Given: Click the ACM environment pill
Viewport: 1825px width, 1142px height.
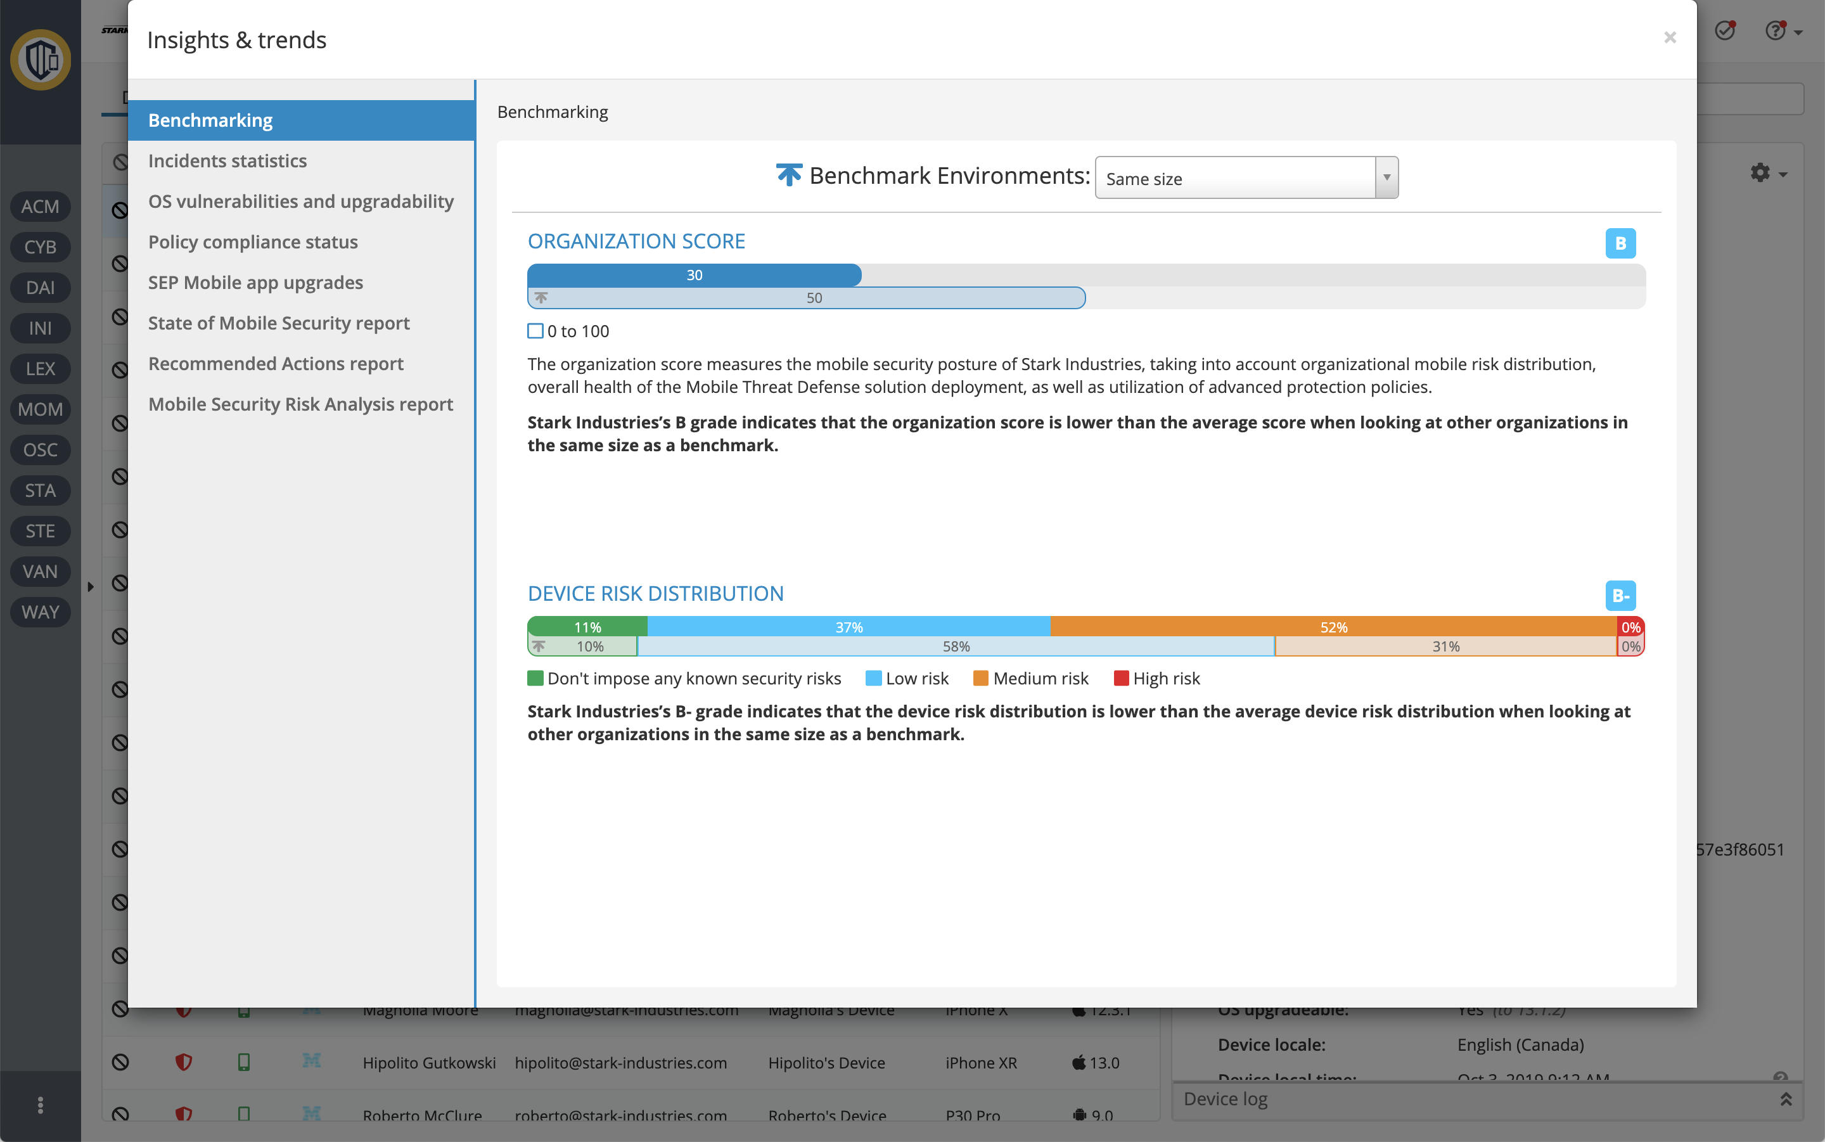Looking at the screenshot, I should (40, 207).
